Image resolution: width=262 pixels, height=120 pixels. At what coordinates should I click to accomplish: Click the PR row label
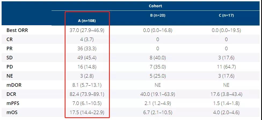10,49
